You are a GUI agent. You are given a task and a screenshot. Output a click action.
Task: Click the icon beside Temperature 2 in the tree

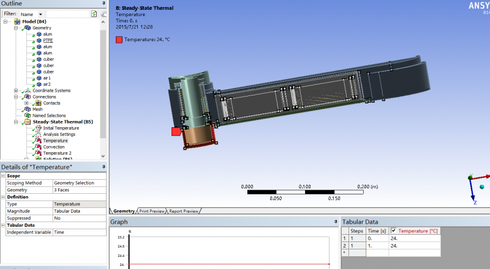click(x=38, y=153)
